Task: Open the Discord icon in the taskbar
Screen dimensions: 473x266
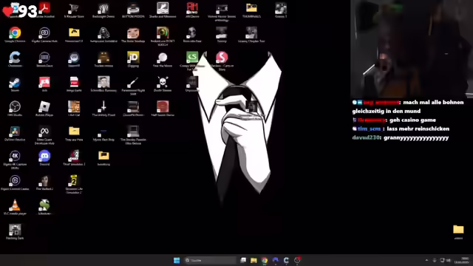Action: point(276,260)
